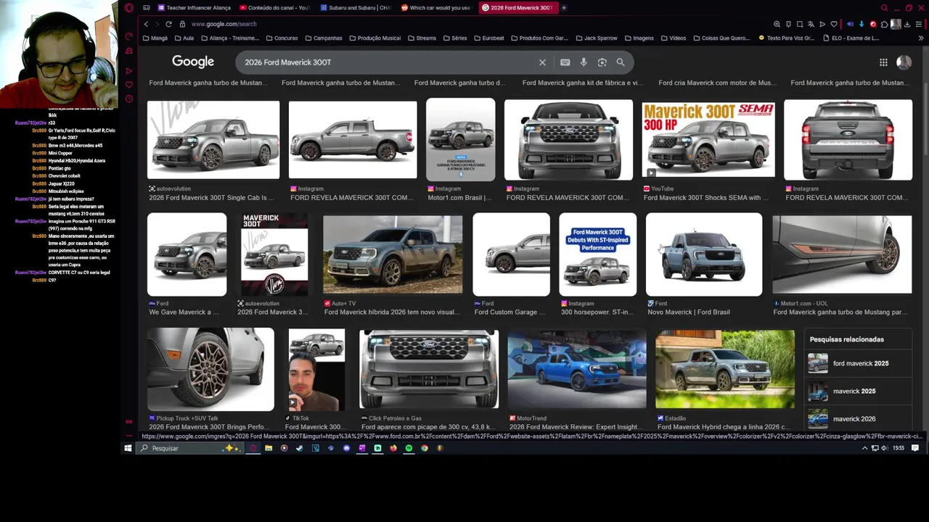Viewport: 929px width, 522px height.
Task: Open Windows Start menu
Action: click(128, 448)
